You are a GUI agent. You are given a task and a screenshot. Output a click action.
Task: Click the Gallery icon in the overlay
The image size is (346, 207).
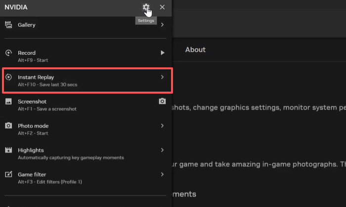(x=8, y=25)
